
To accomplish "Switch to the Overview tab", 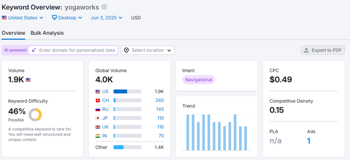I will (x=13, y=33).
